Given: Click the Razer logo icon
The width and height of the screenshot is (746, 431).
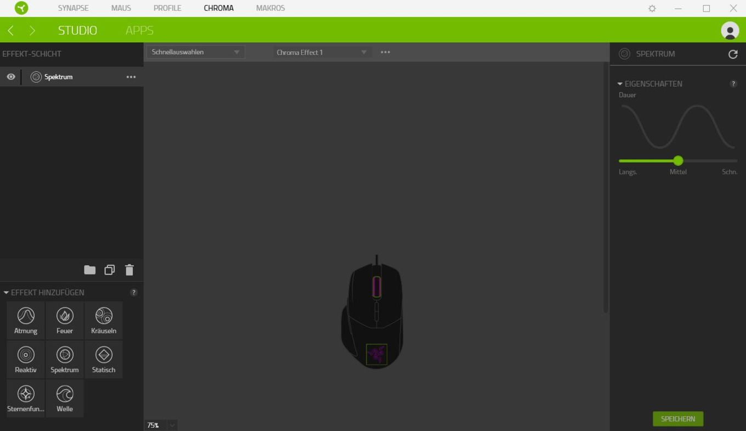Looking at the screenshot, I should point(22,8).
